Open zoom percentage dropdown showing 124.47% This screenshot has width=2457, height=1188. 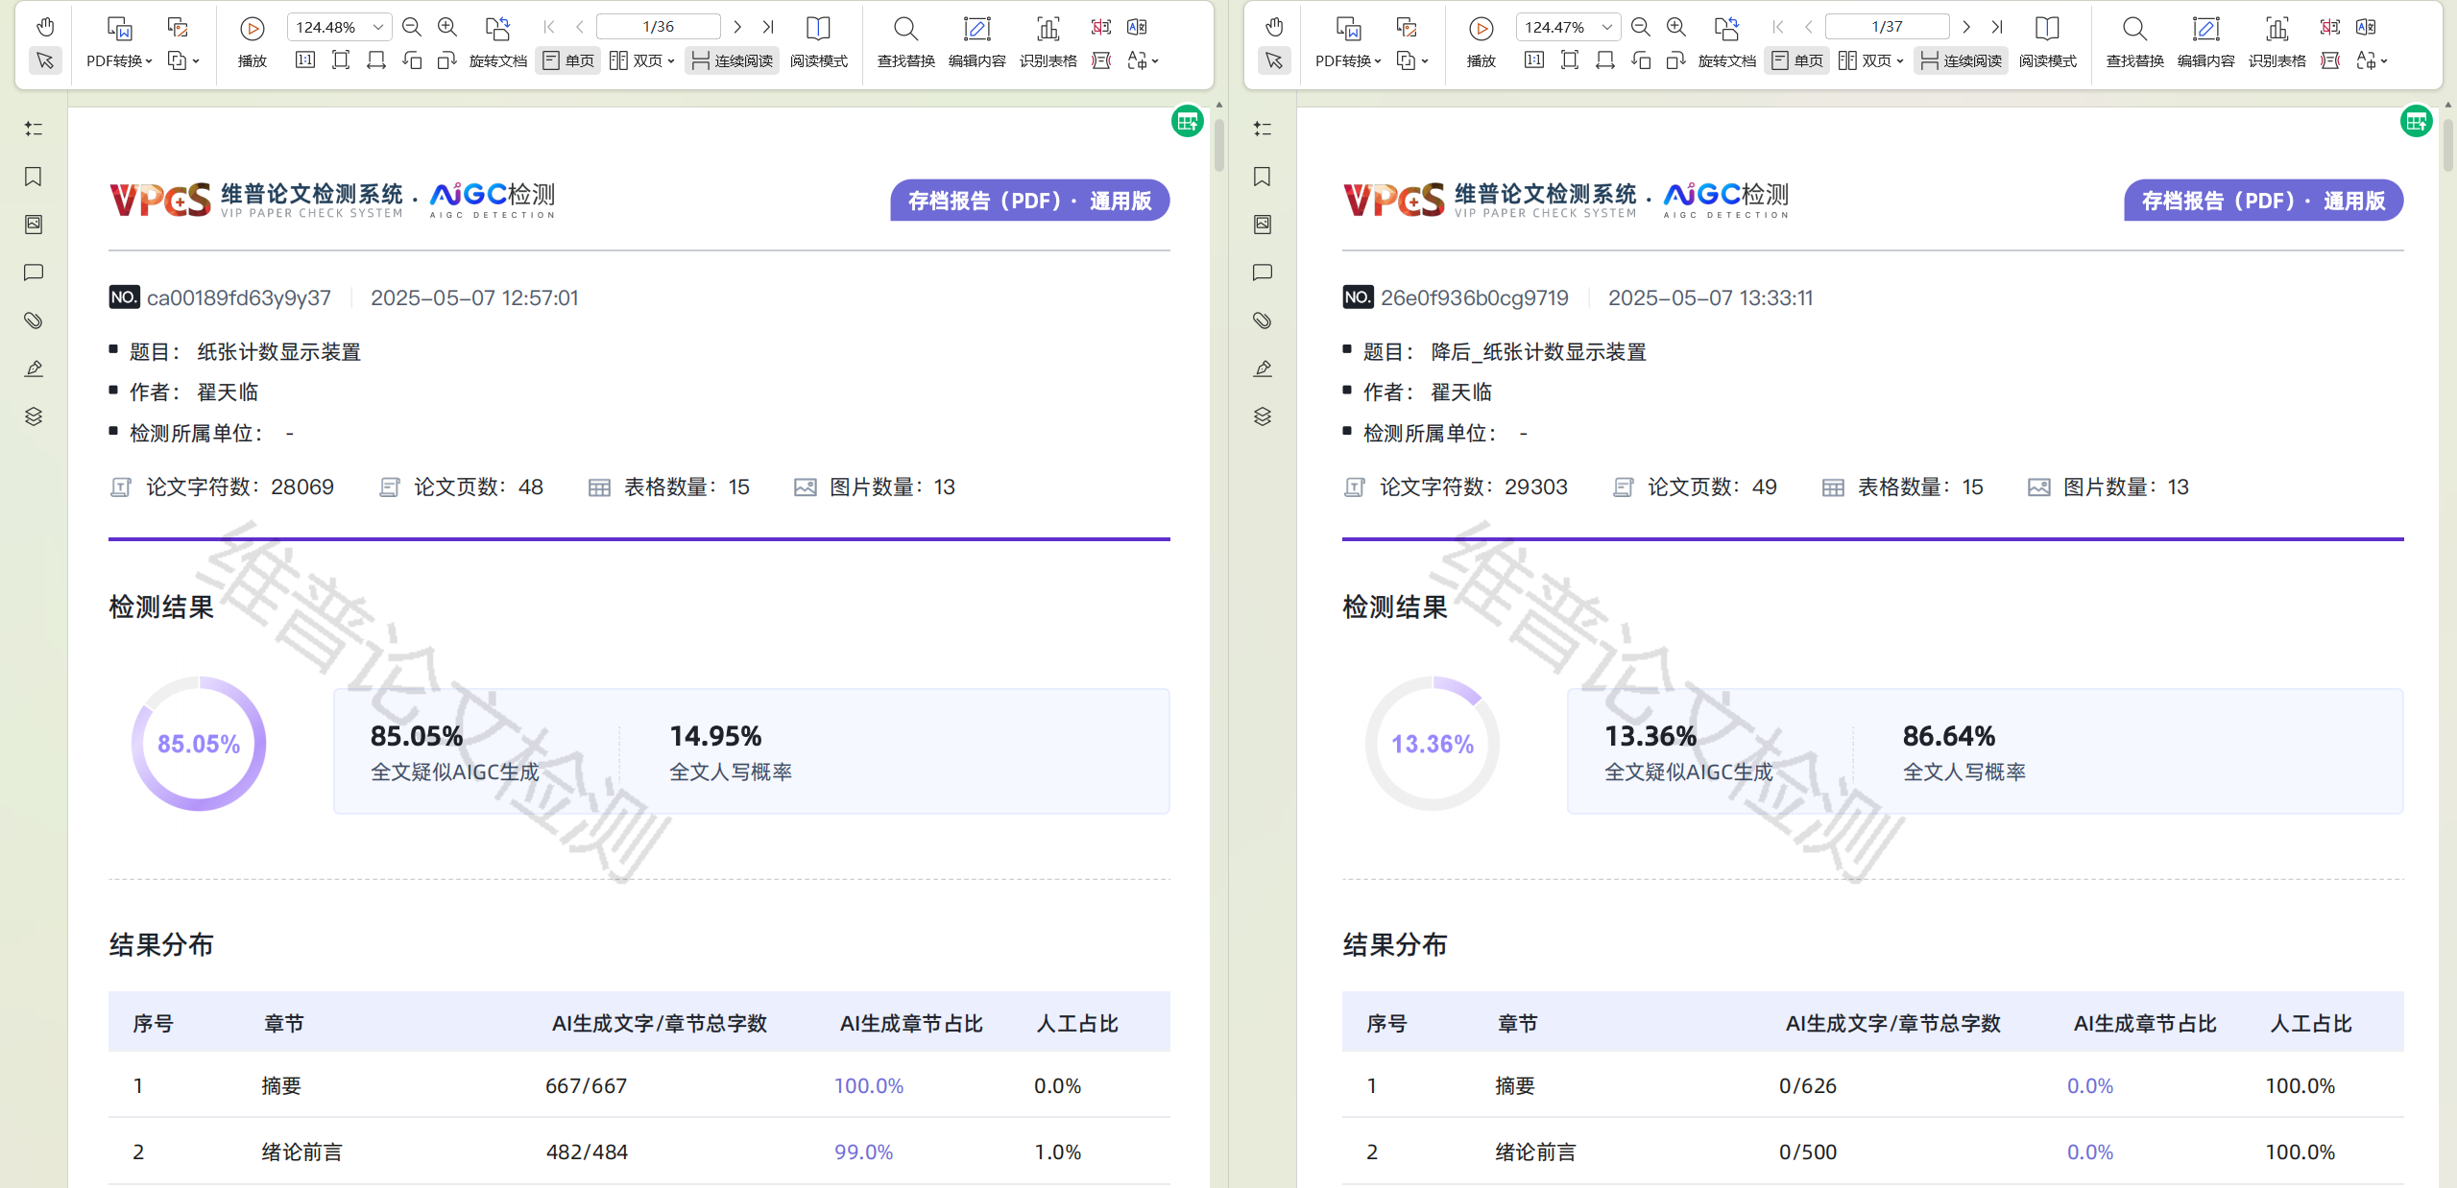tap(1606, 27)
